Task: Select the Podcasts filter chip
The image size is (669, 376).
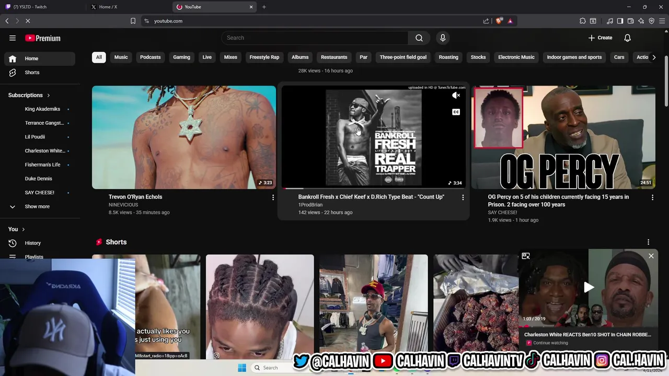Action: point(151,57)
